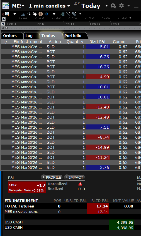Viewport: 141px width, 236px height.
Task: Click the double-arrow expand icon above Today
Action: coord(77,3)
